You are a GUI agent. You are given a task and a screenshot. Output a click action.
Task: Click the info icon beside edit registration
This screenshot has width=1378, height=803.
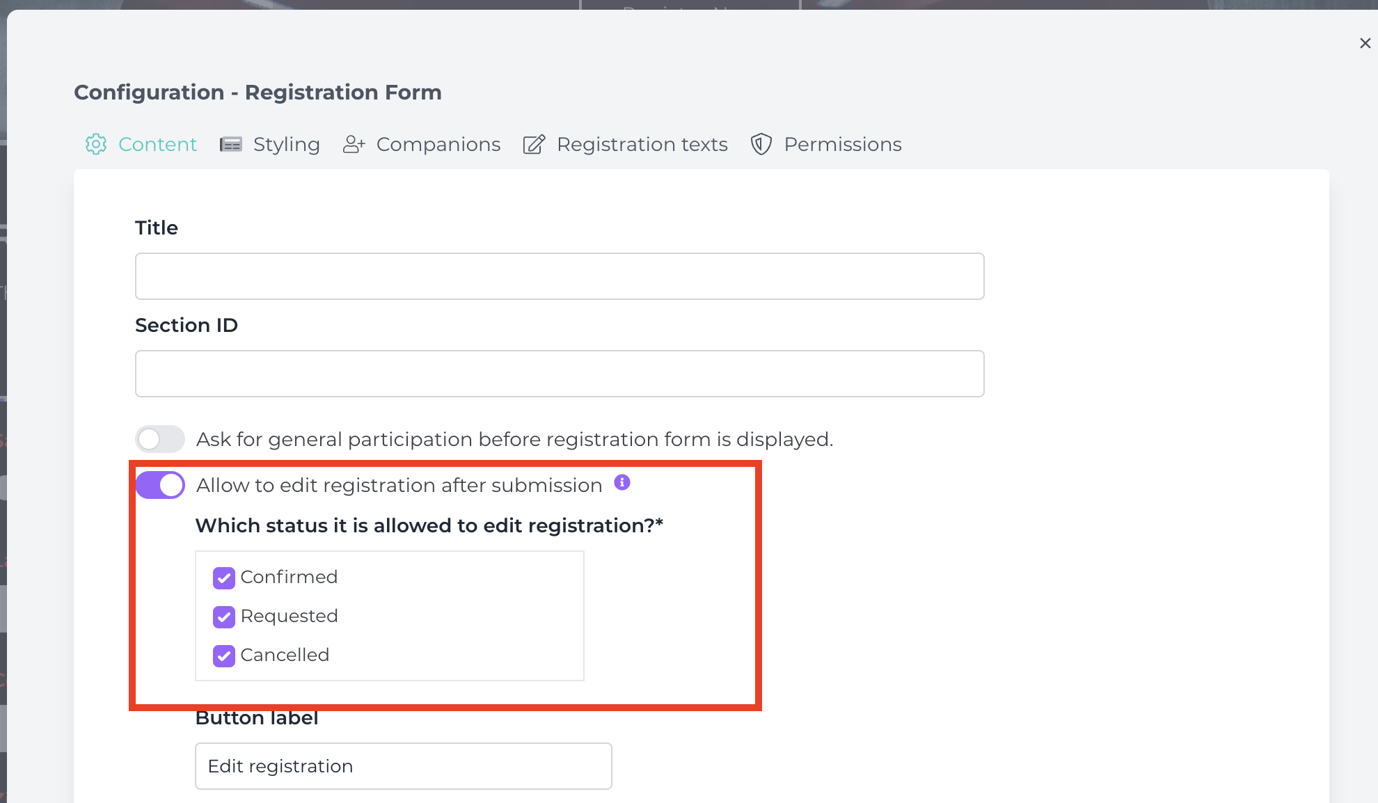pyautogui.click(x=622, y=482)
